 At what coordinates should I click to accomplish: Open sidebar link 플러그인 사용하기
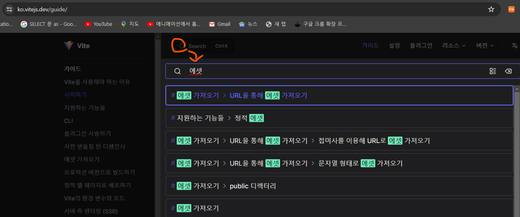(87, 133)
